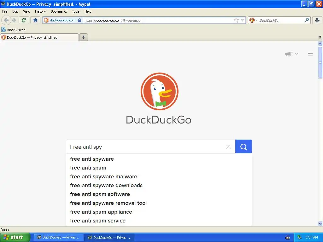Restore down the Mypal window
This screenshot has height=242, width=323.
coord(312,4)
